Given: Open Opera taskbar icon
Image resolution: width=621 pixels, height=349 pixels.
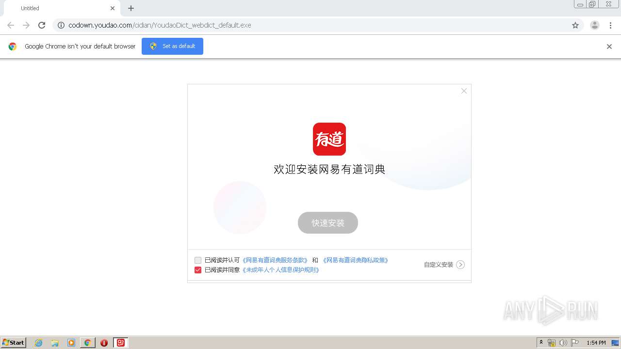Looking at the screenshot, I should tap(104, 343).
